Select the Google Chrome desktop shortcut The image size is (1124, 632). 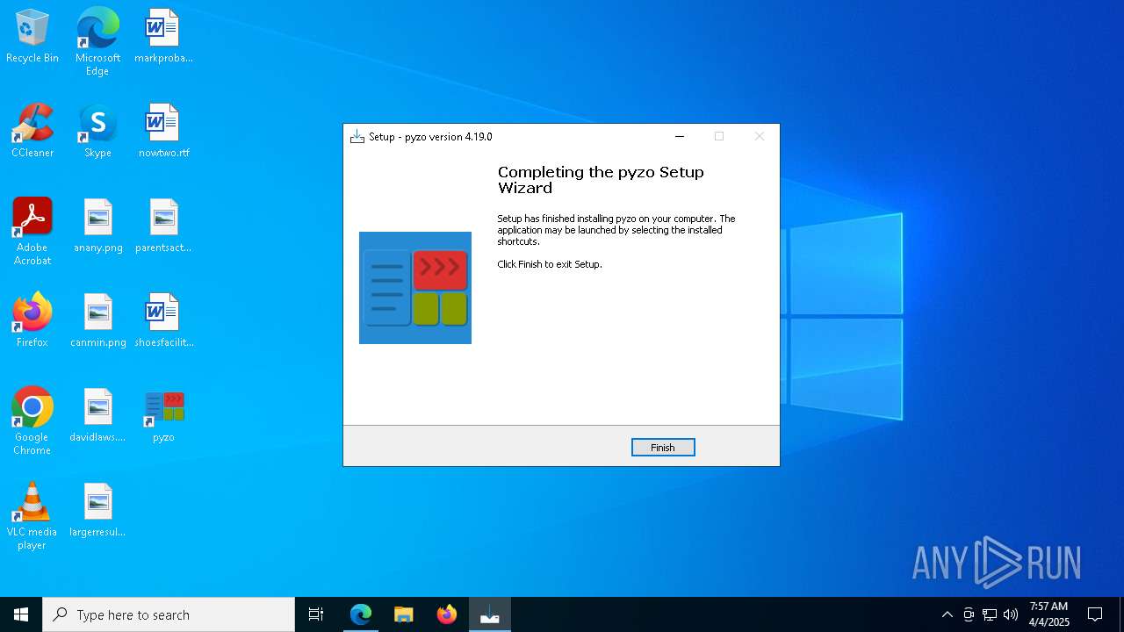pos(32,421)
